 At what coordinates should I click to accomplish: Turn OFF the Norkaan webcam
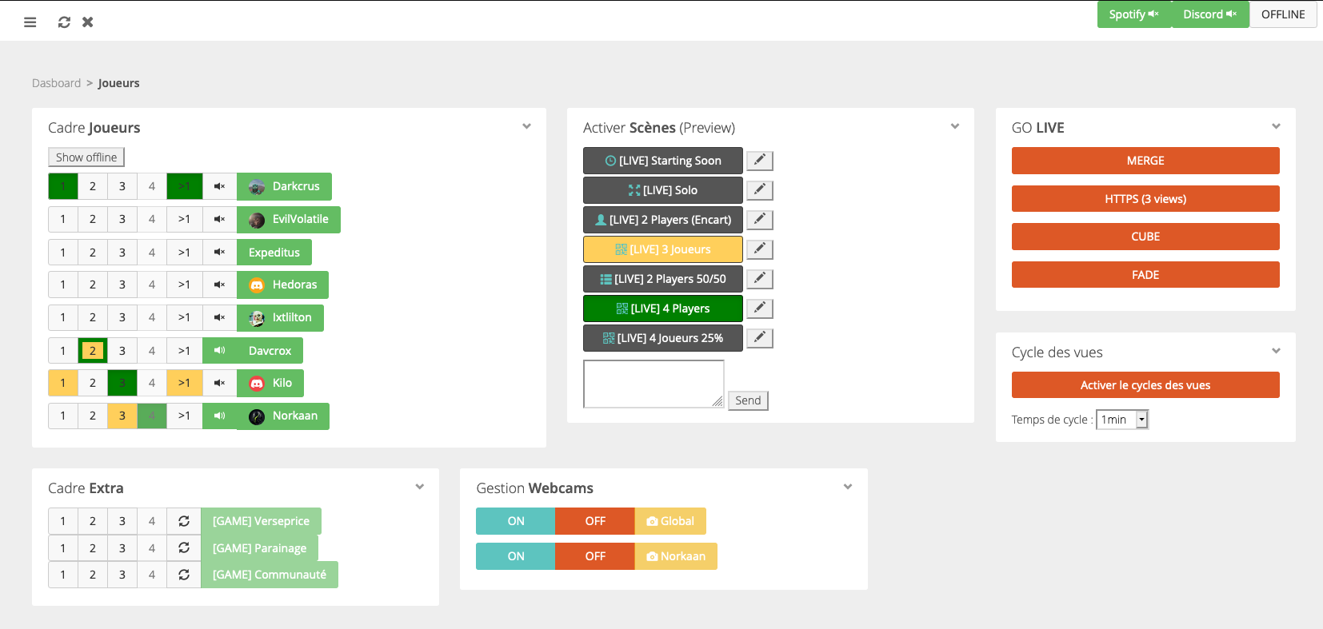pyautogui.click(x=594, y=556)
